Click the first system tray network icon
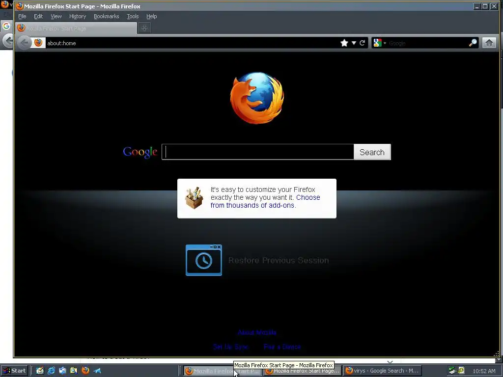The image size is (503, 377). click(x=452, y=371)
